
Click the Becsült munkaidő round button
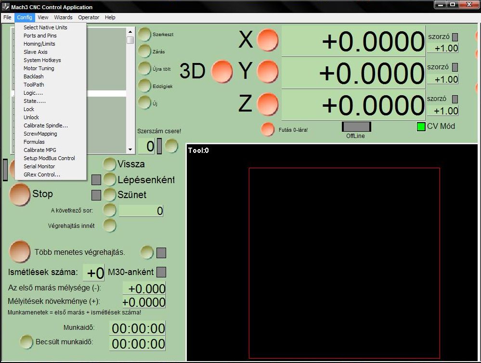coord(26,342)
